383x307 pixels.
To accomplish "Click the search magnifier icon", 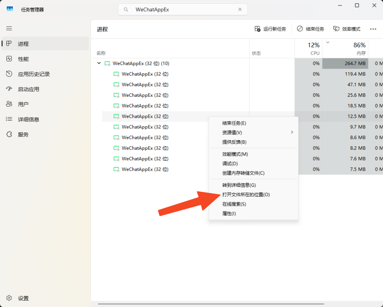I will click(126, 9).
